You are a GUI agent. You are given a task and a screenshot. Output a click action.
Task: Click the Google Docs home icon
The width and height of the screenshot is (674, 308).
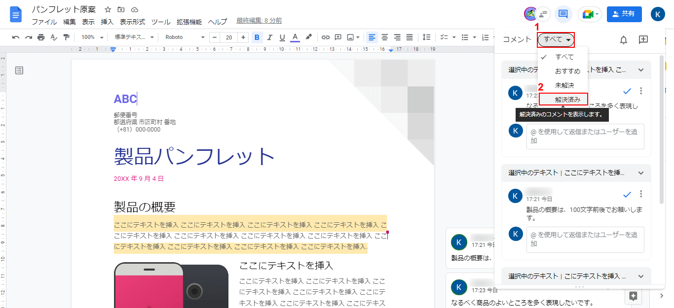click(16, 14)
